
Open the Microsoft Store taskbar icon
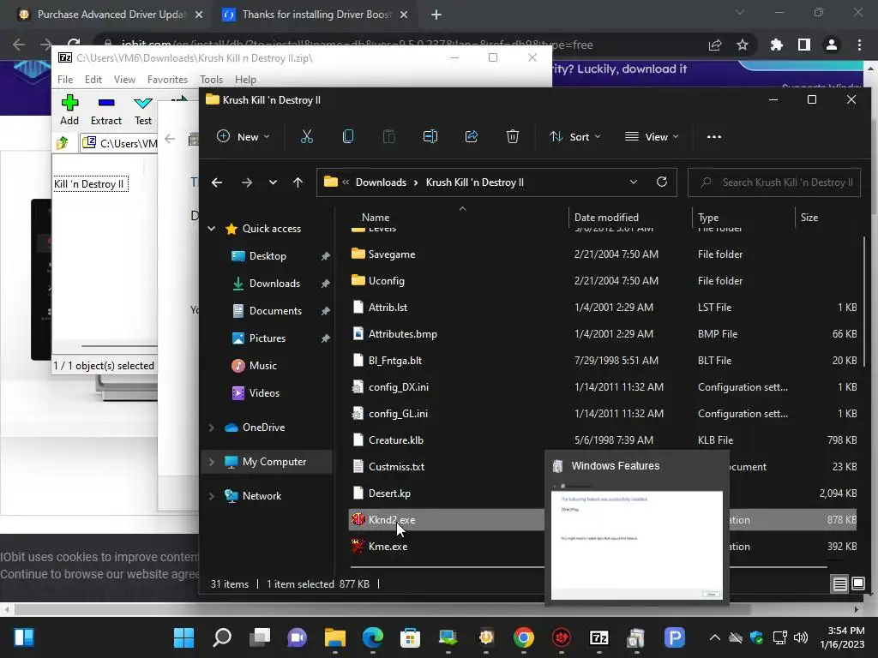click(411, 637)
